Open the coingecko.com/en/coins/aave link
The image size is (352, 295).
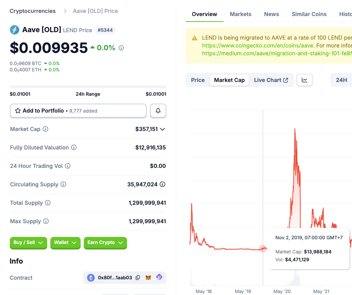[258, 46]
